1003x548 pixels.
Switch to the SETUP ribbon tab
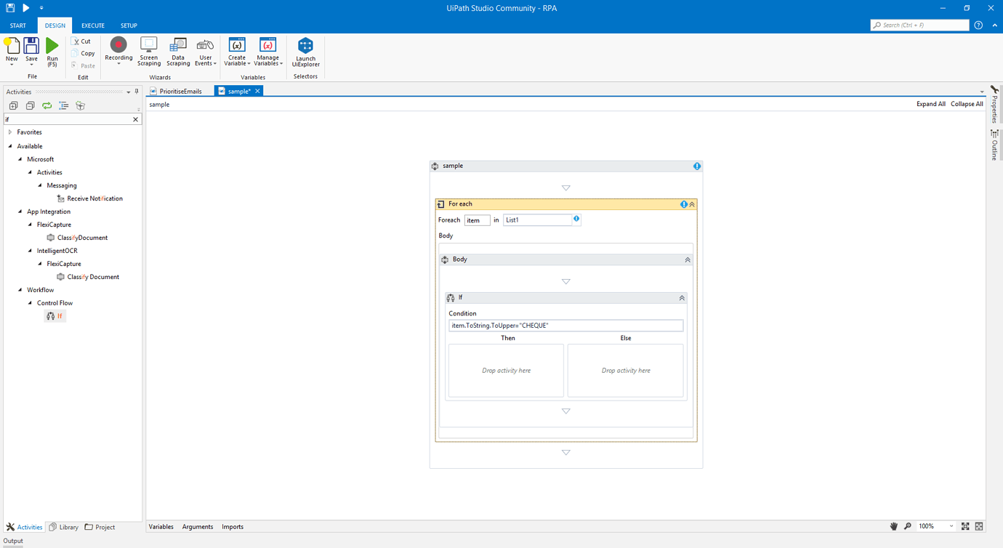129,25
